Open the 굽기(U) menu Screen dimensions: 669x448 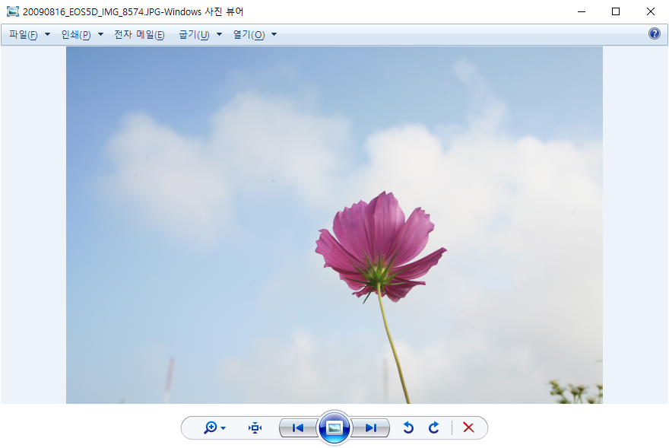(194, 34)
